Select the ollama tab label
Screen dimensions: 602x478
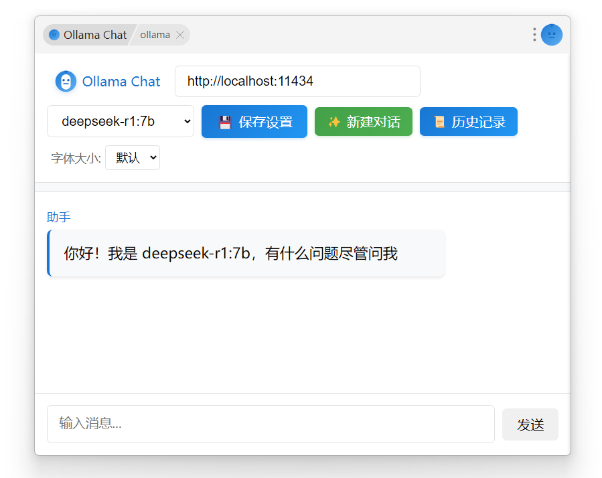point(155,35)
